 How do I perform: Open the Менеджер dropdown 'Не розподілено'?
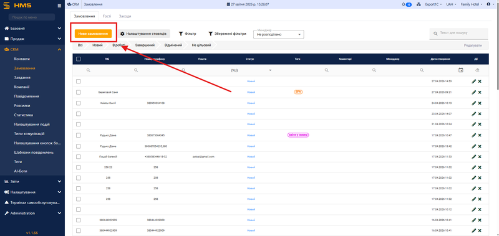tap(278, 34)
